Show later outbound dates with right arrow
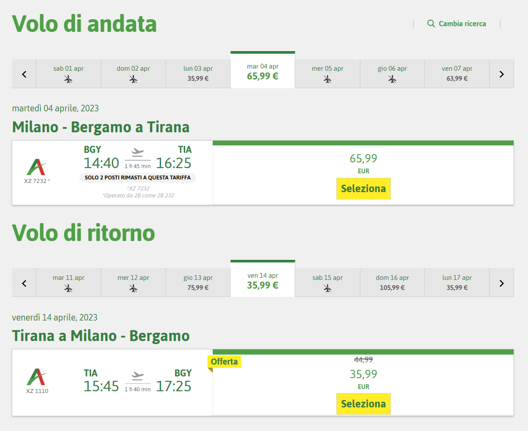528x431 pixels. [x=501, y=74]
